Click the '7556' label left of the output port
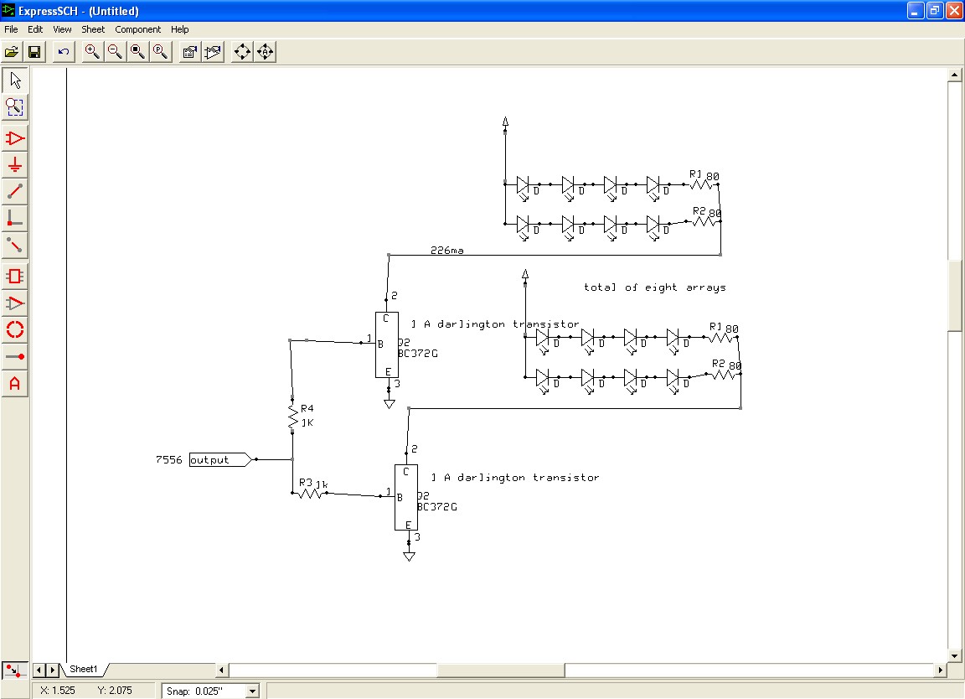965x699 pixels. pyautogui.click(x=169, y=459)
